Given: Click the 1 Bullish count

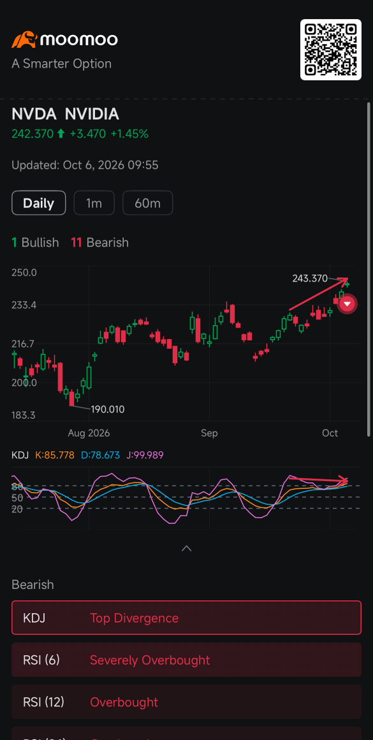Looking at the screenshot, I should tap(36, 243).
